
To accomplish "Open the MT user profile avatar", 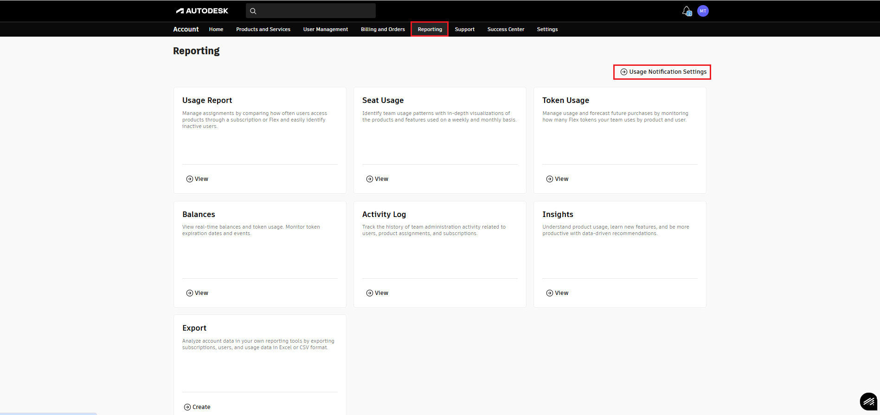I will (x=703, y=11).
